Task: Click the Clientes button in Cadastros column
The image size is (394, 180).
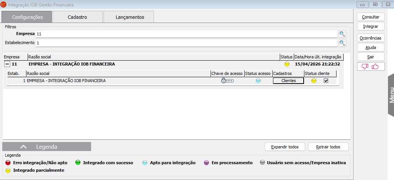Action: click(x=289, y=81)
